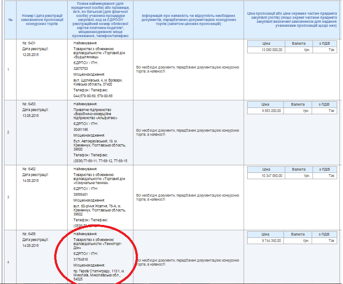Click registration number 6458 text
343x284 pixels.
[29, 234]
